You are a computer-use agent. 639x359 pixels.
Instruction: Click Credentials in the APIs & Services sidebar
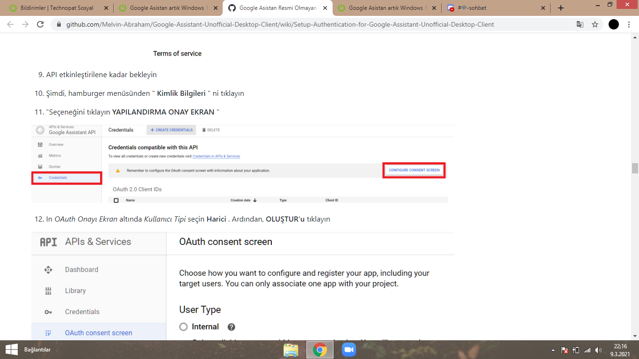pyautogui.click(x=82, y=312)
